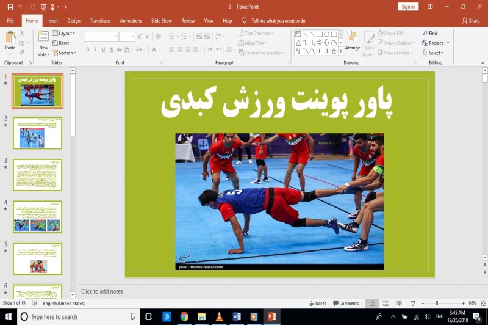
Task: Toggle the Notes pane in status bar
Action: 318,304
